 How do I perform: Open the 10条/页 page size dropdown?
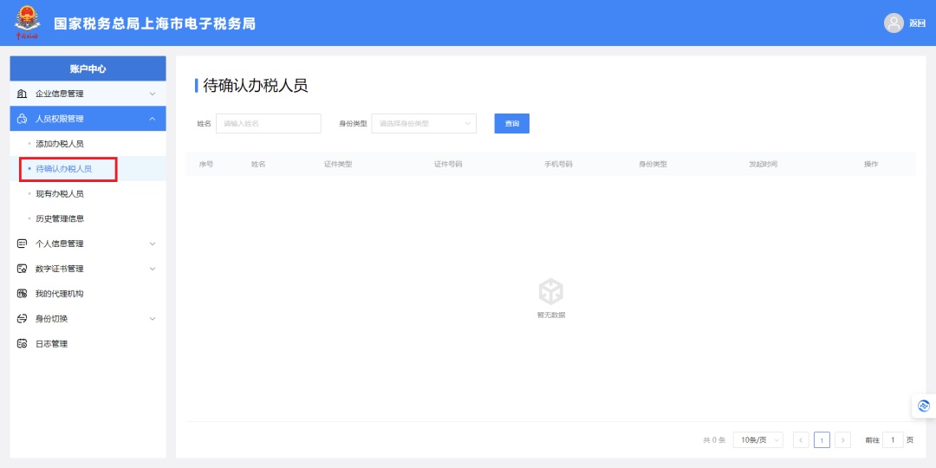(757, 440)
